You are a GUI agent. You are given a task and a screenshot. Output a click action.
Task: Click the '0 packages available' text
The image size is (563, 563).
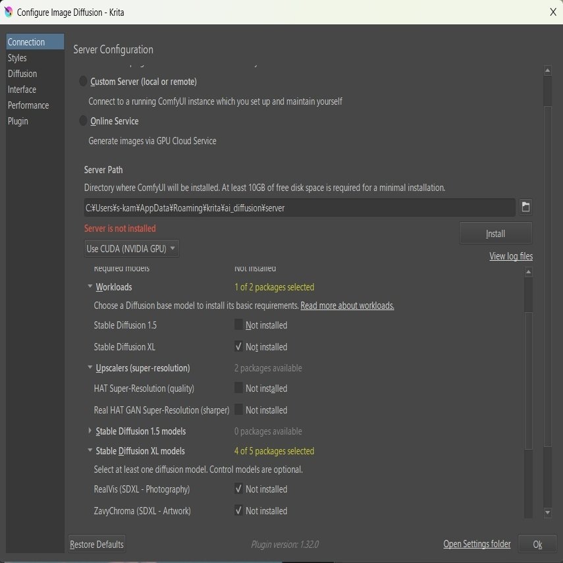point(268,431)
